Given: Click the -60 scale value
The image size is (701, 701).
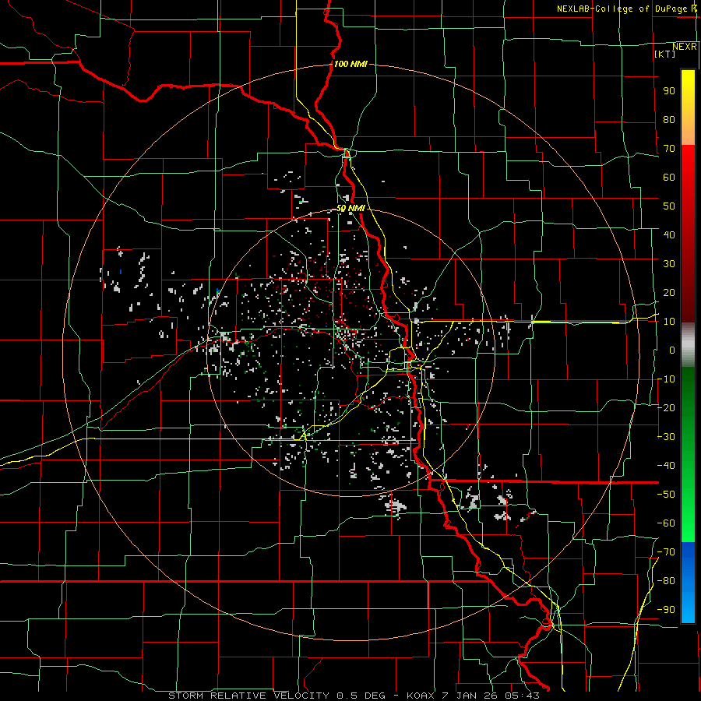Looking at the screenshot, I should (666, 523).
